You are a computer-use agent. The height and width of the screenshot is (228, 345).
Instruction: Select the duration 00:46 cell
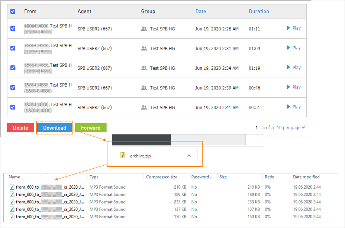(x=254, y=88)
